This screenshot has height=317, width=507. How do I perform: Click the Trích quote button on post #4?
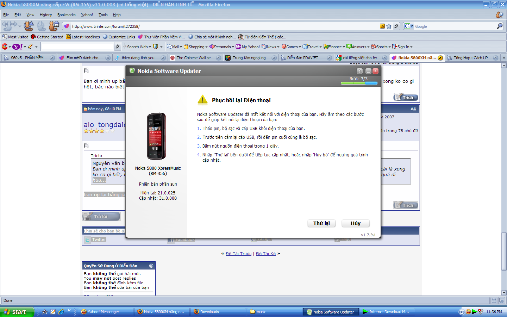406,205
